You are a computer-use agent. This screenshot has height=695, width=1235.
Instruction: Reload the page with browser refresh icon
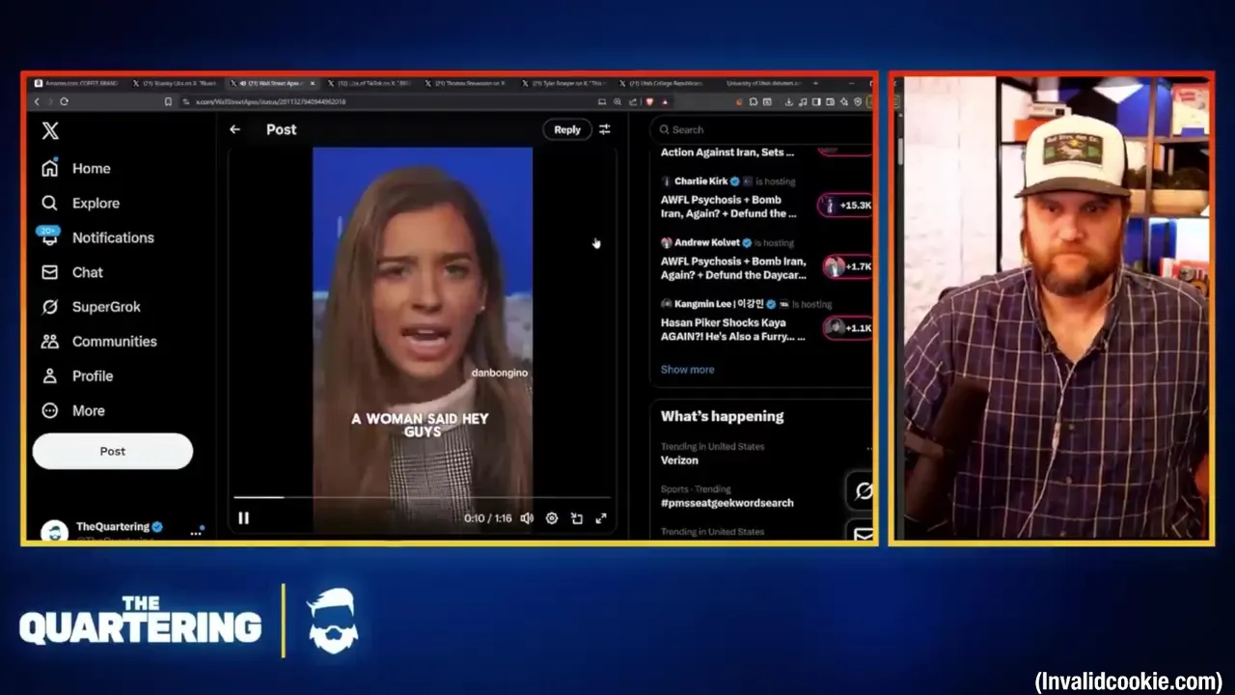(65, 101)
